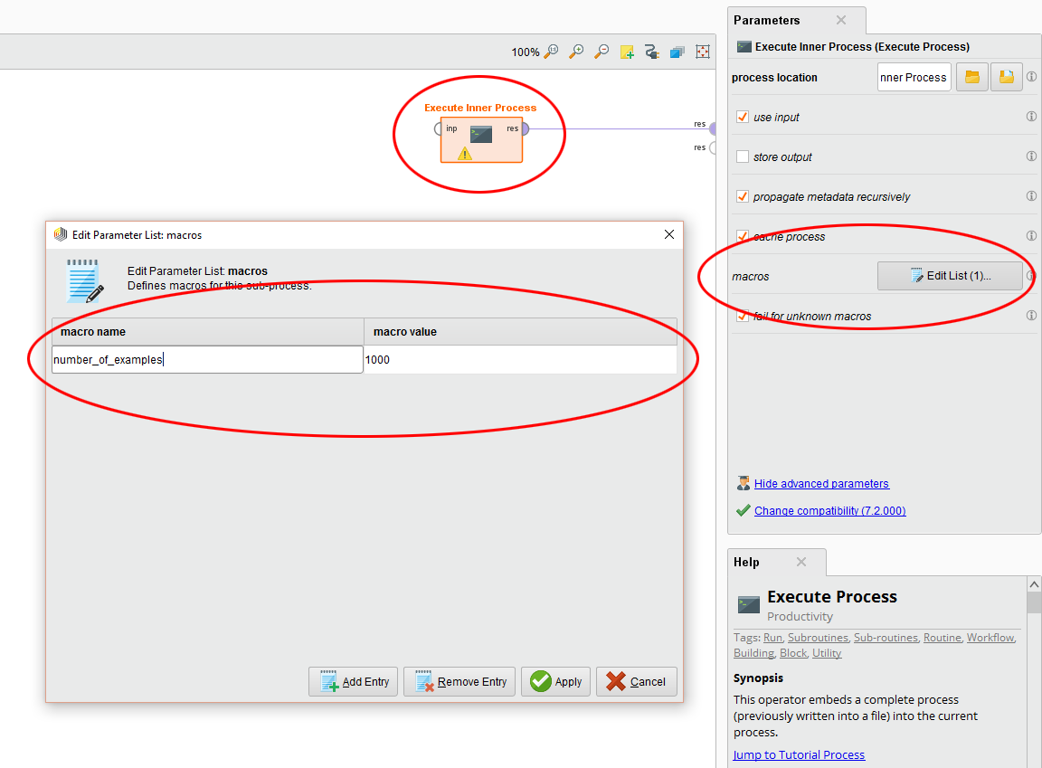Image resolution: width=1042 pixels, height=768 pixels.
Task: Collapse advanced parameters via Hide advanced parameters
Action: [x=820, y=483]
